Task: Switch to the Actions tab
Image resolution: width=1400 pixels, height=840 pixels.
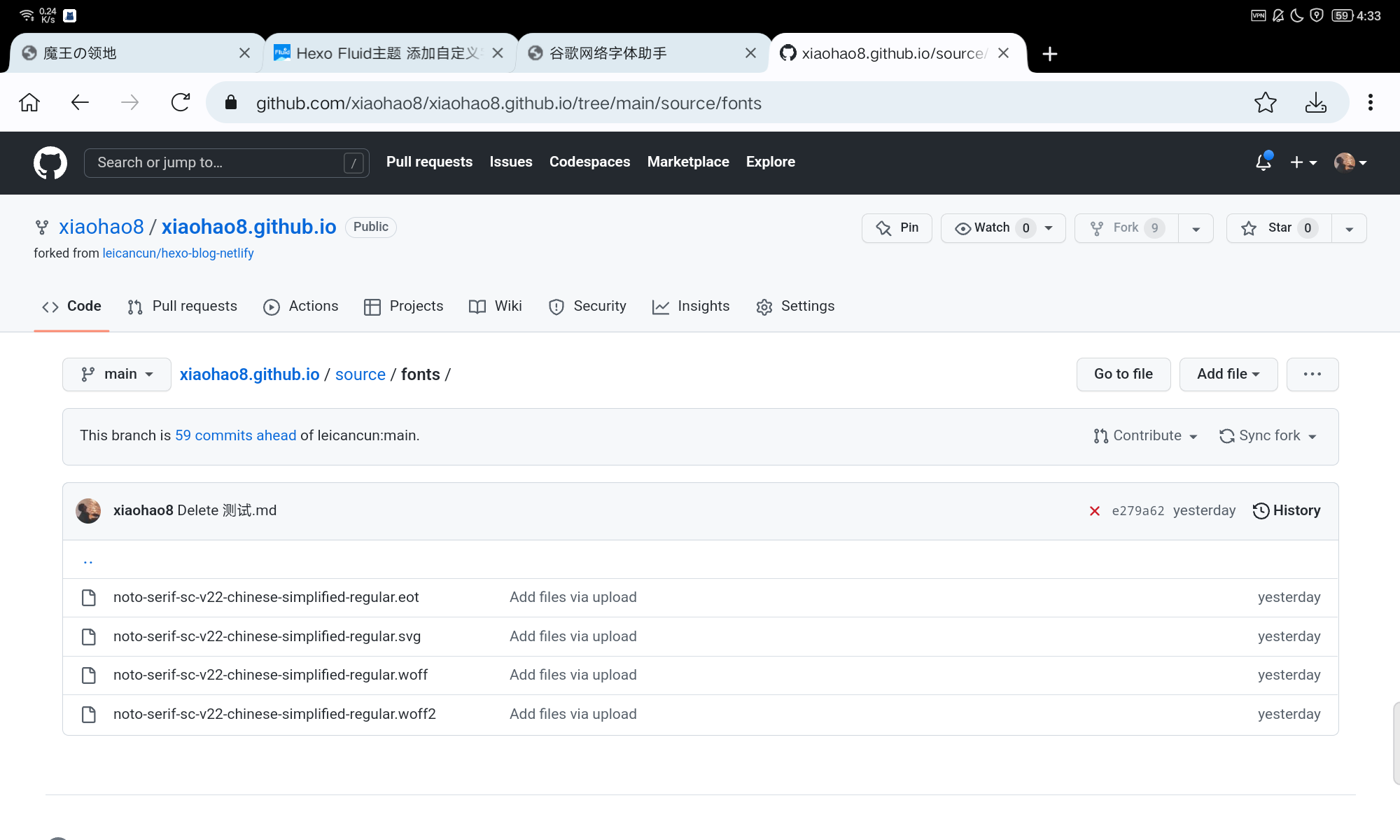Action: 301,307
